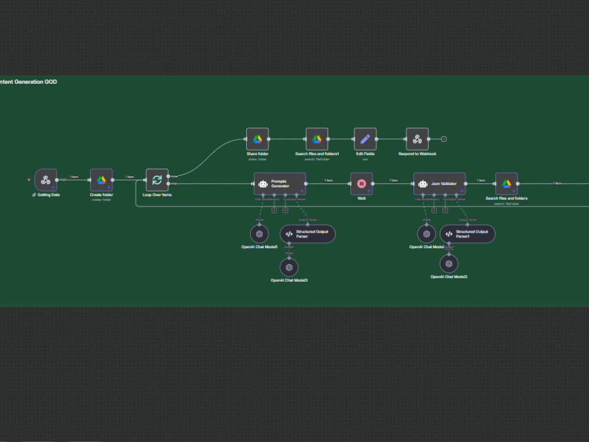Add a node after Respond to Webhook

[x=444, y=139]
